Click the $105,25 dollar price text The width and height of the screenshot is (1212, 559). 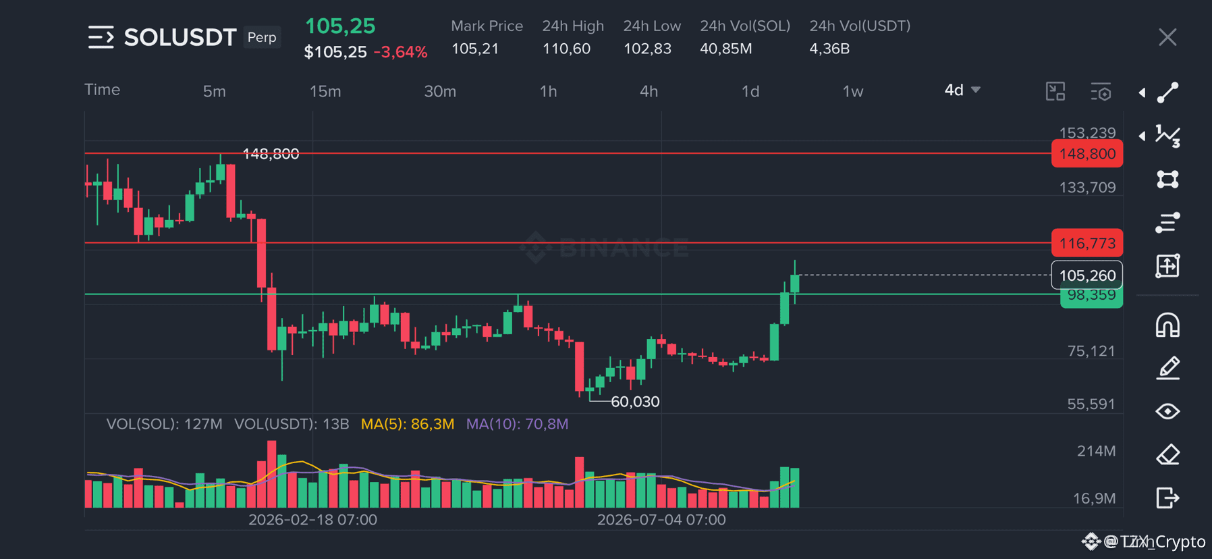[x=335, y=52]
